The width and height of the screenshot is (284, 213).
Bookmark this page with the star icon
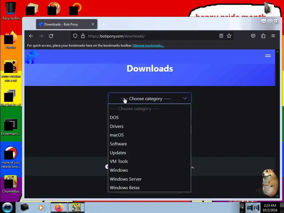point(229,36)
